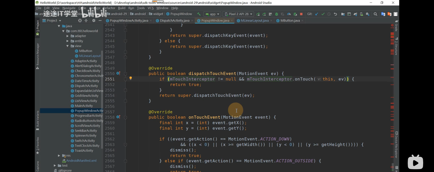This screenshot has height=172, width=434.
Task: Click the undo rollback arrow icon
Action: click(335, 14)
